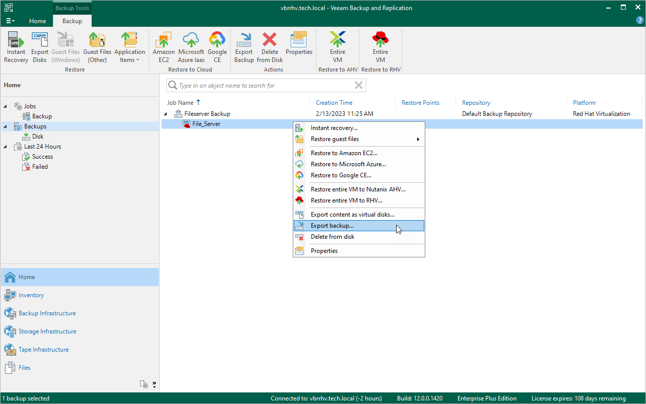Open the Files navigation view
The width and height of the screenshot is (646, 404).
[x=80, y=368]
